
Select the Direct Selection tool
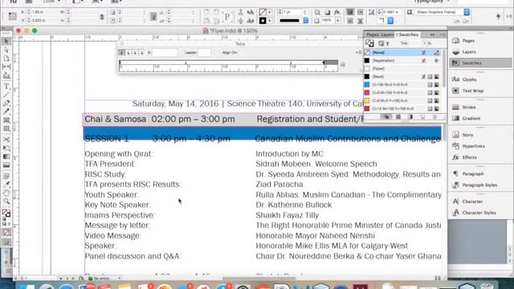[6, 50]
